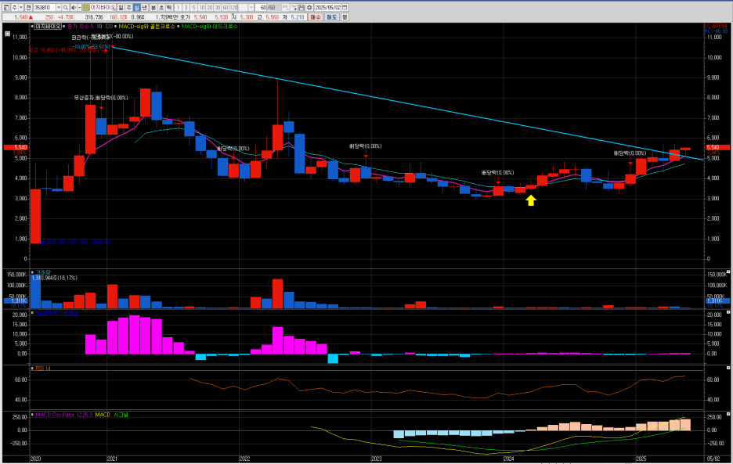The width and height of the screenshot is (733, 464).
Task: Select the MACD-sig와 골든크로스 legend
Action: 146,27
